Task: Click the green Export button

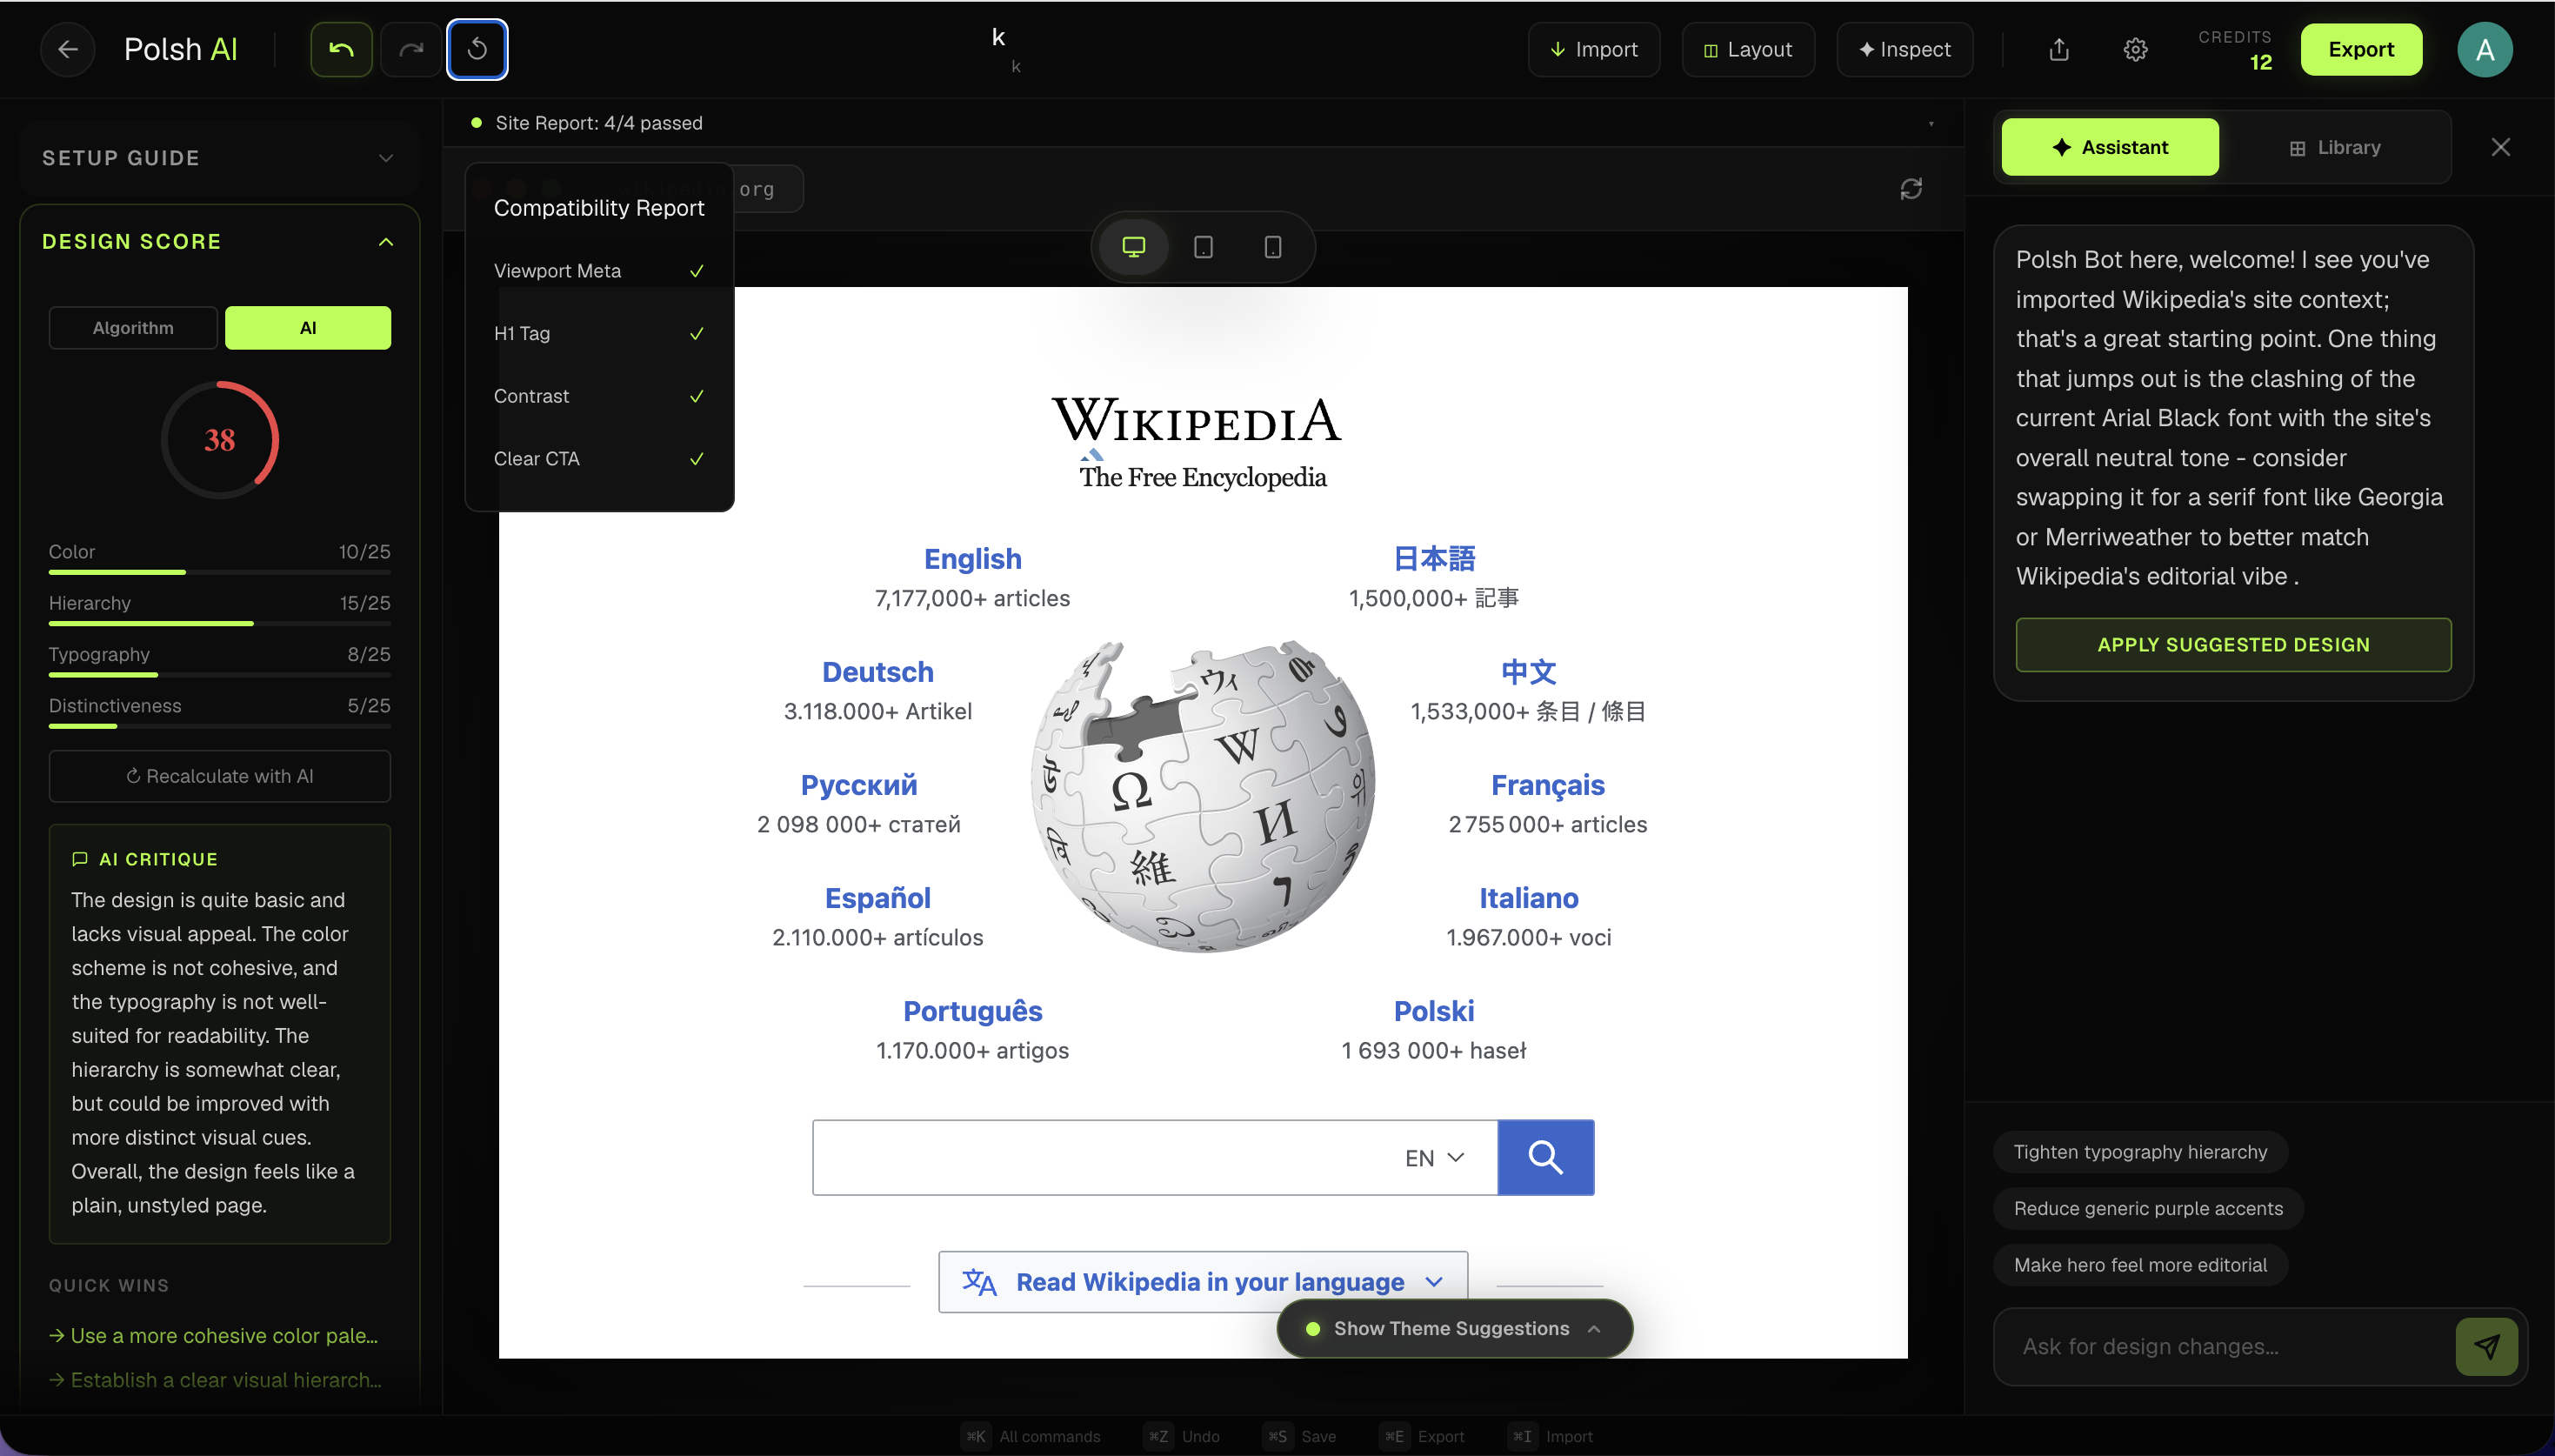Action: (2360, 49)
